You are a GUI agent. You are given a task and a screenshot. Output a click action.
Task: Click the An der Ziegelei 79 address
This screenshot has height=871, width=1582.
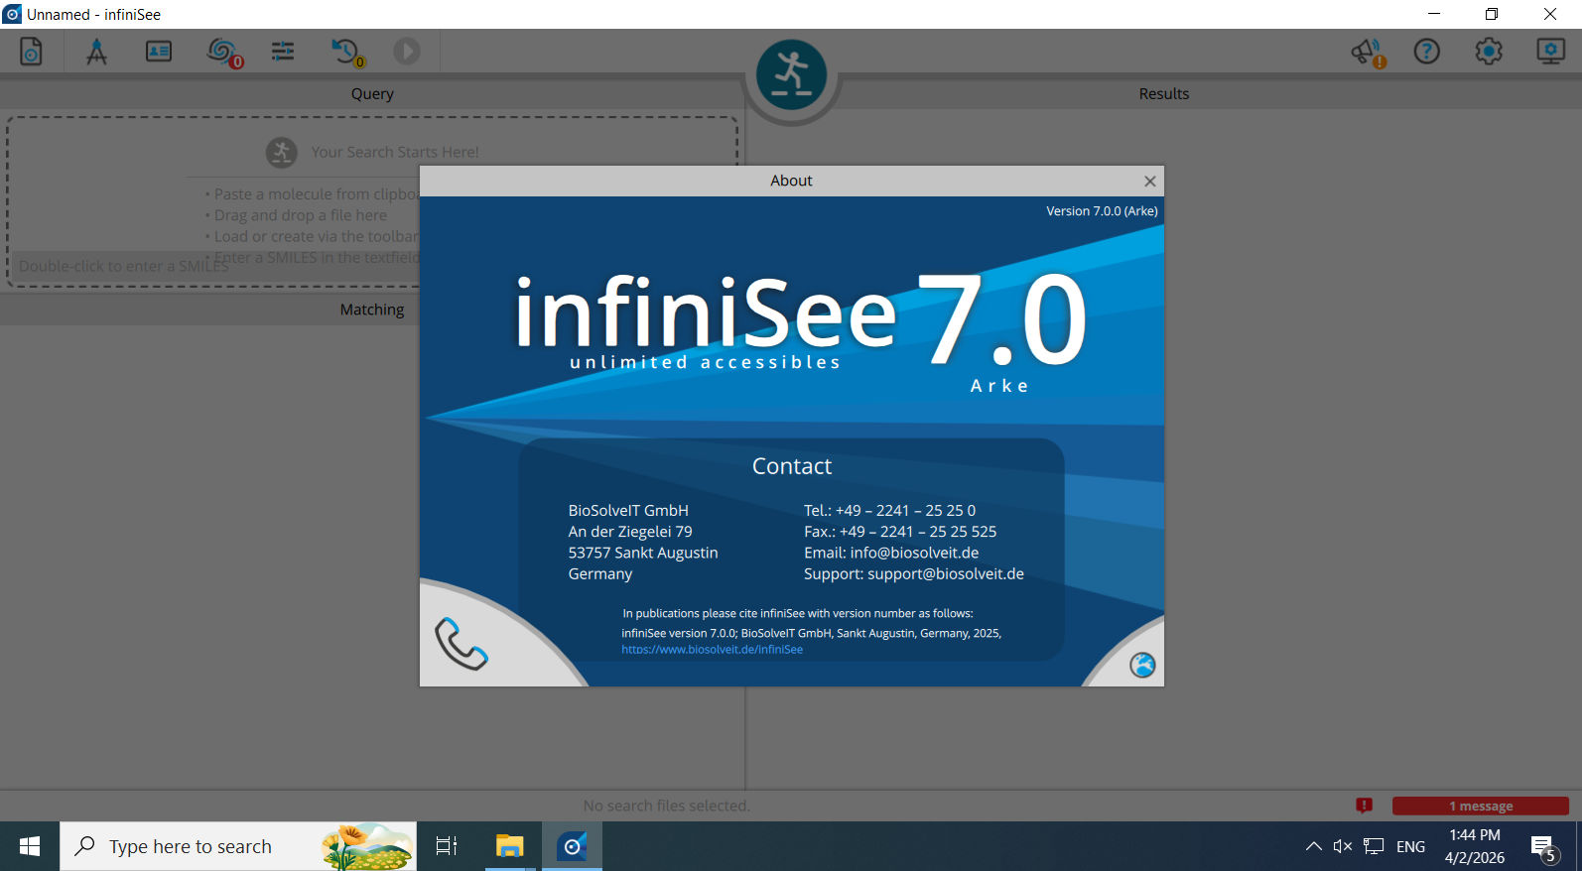[x=630, y=532]
